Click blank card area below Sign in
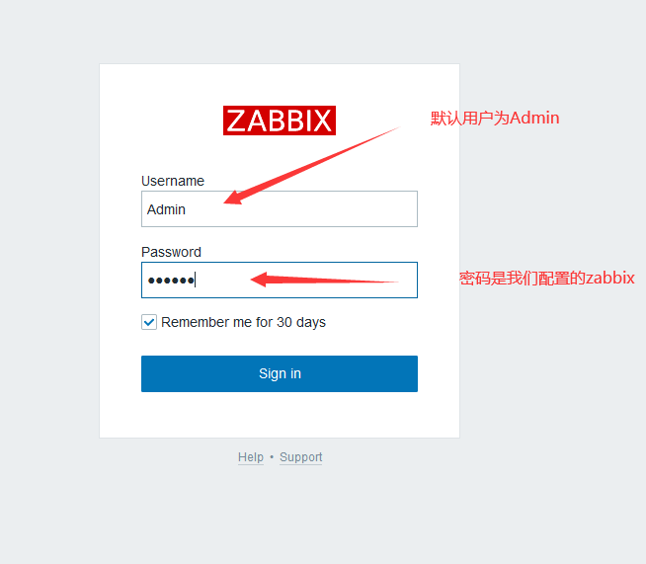Image resolution: width=646 pixels, height=564 pixels. pos(280,415)
